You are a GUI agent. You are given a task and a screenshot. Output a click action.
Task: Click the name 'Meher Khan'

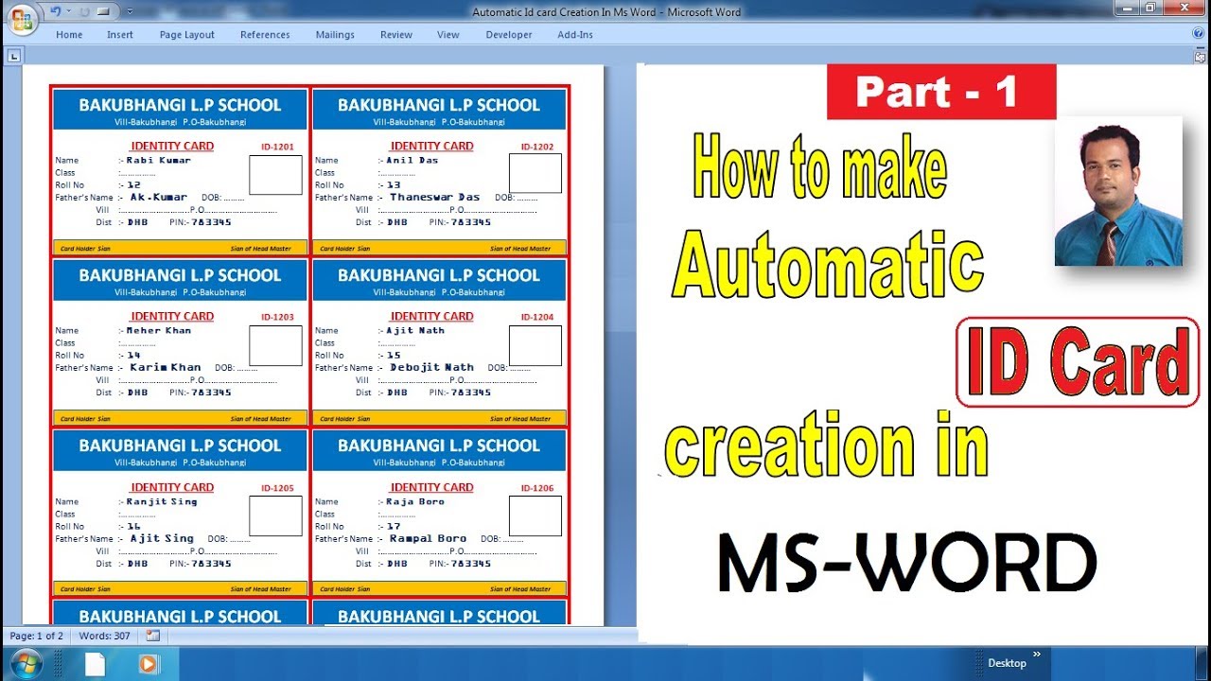click(159, 331)
